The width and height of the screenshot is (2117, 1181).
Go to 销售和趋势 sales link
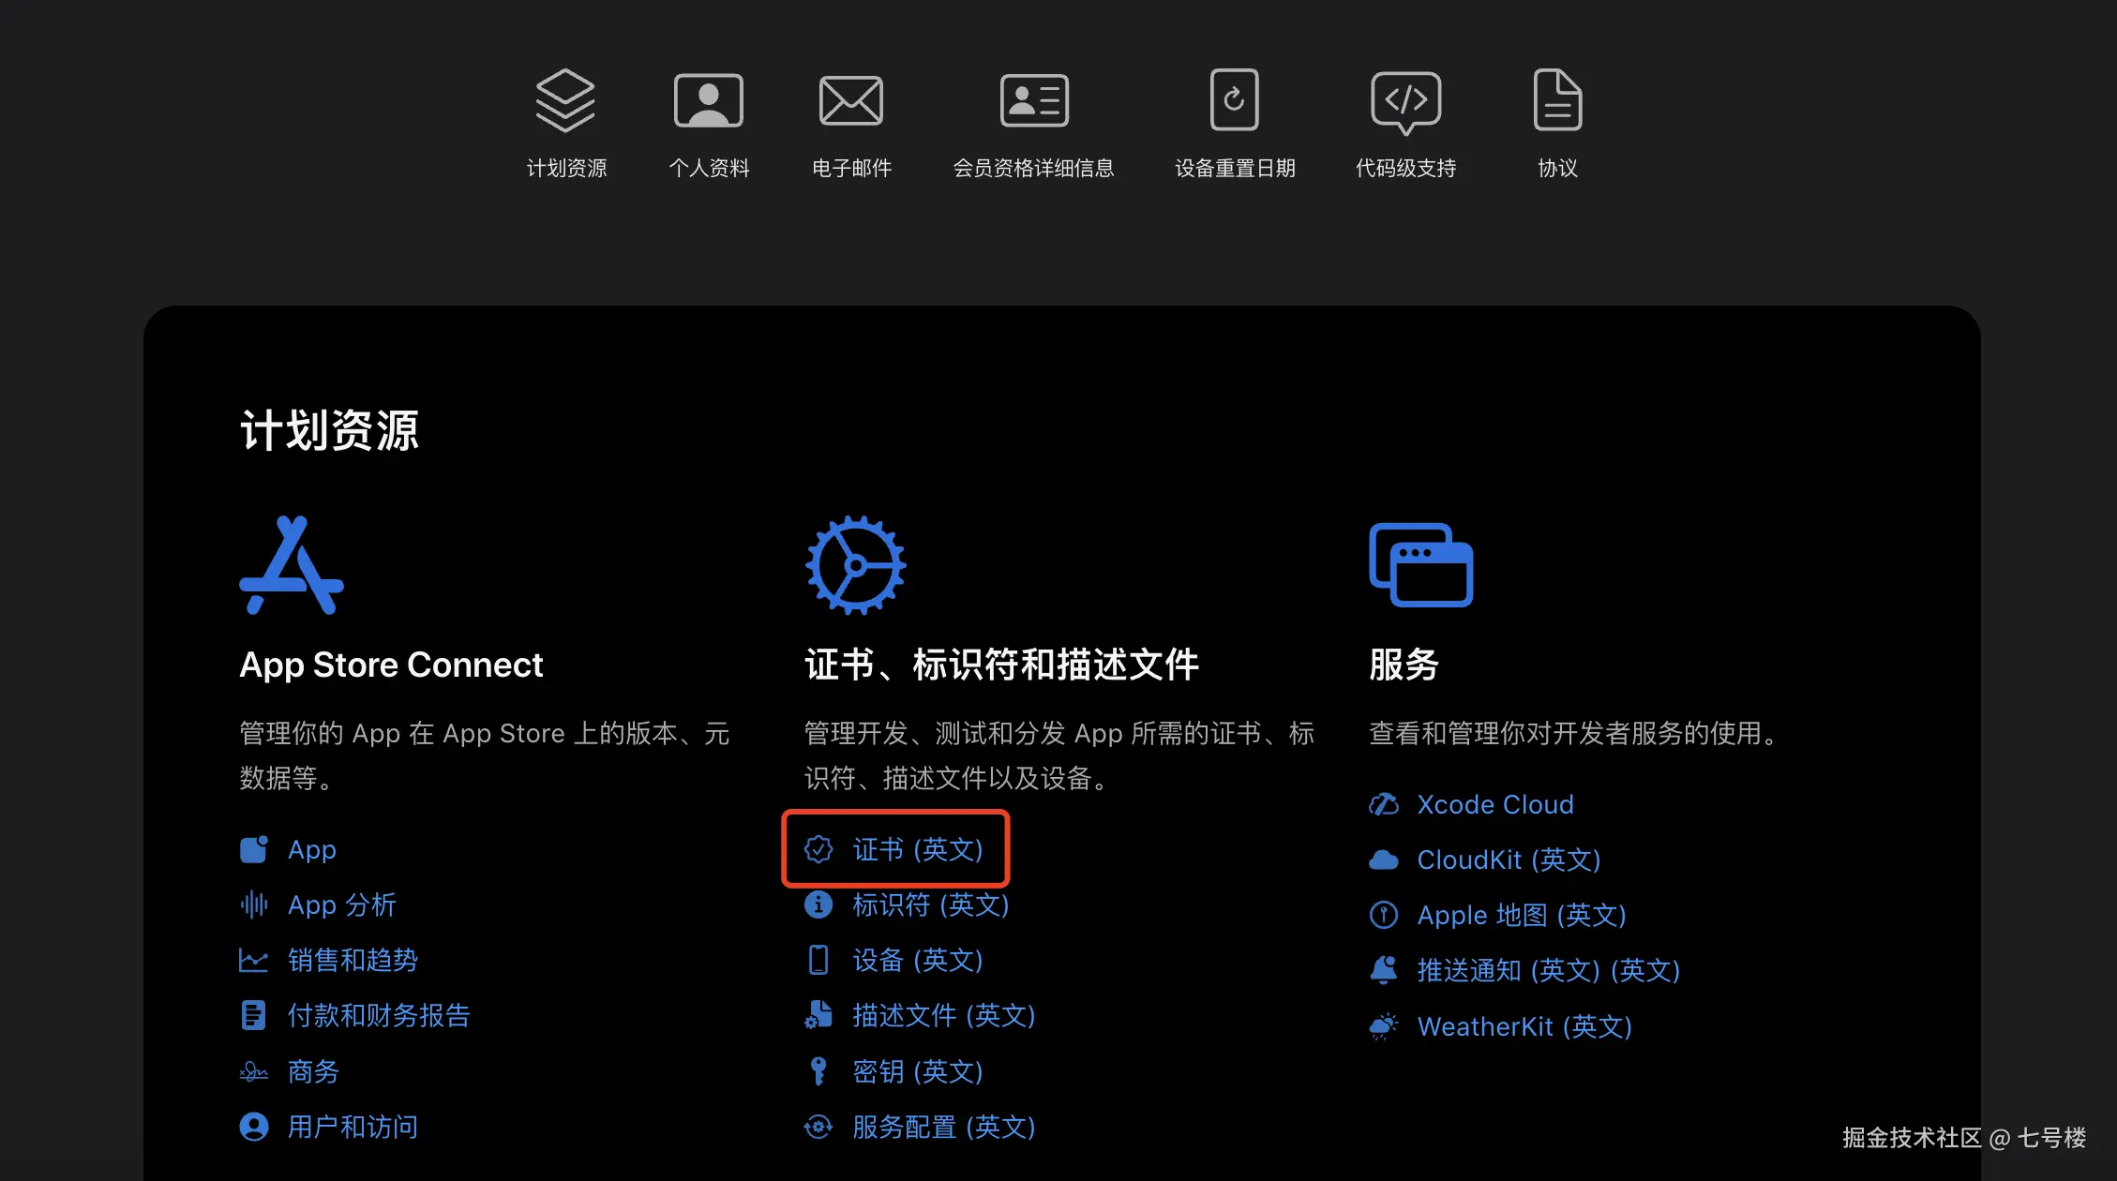352,960
